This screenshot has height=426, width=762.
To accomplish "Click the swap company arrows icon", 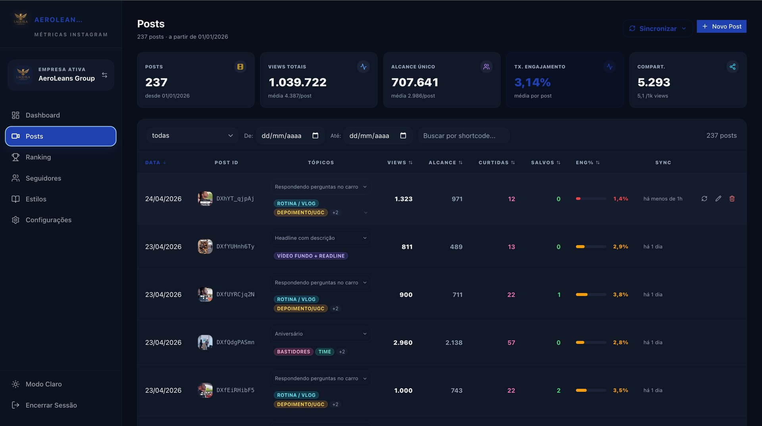I will (x=104, y=75).
